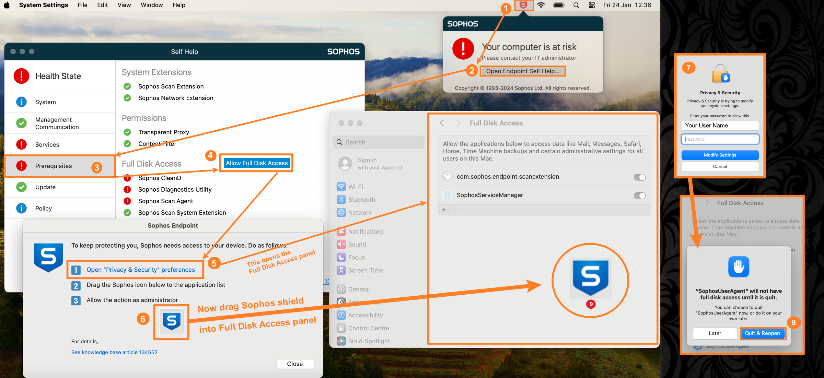Open the Help menu
The height and width of the screenshot is (378, 824).
[179, 5]
